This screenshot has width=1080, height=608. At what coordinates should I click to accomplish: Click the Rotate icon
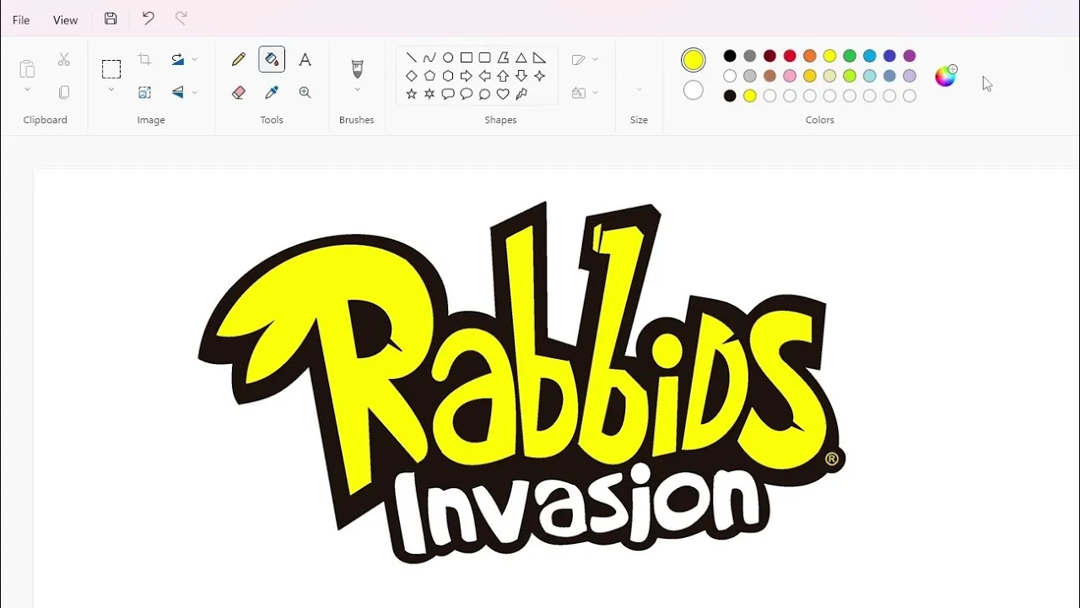[x=178, y=59]
